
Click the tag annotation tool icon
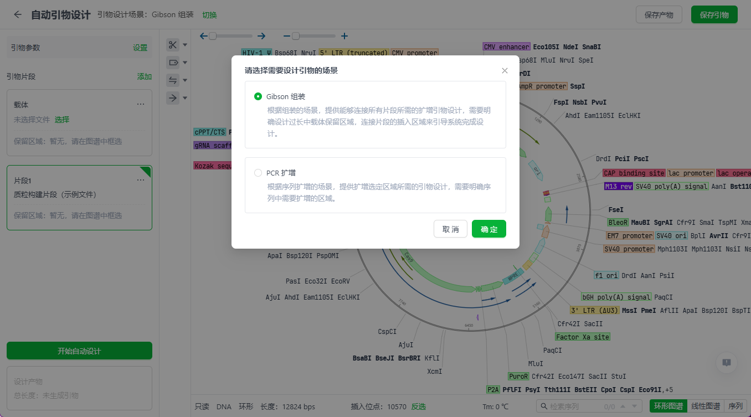(173, 63)
